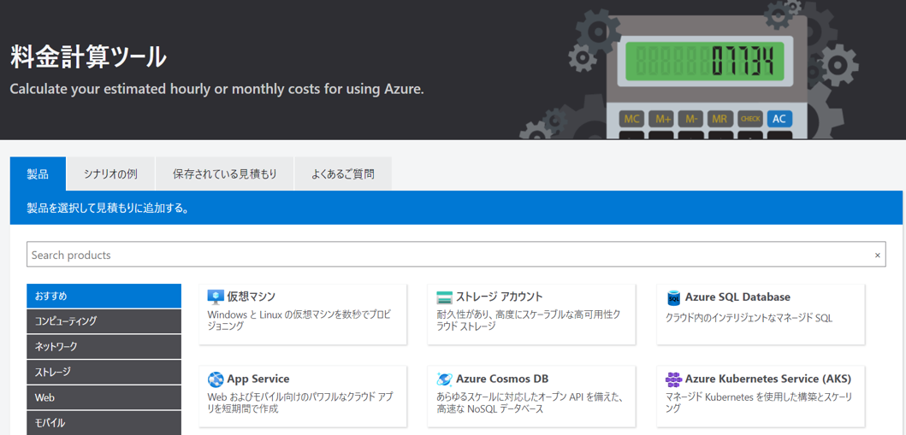Open the モバイル category
The image size is (906, 435).
coord(104,422)
